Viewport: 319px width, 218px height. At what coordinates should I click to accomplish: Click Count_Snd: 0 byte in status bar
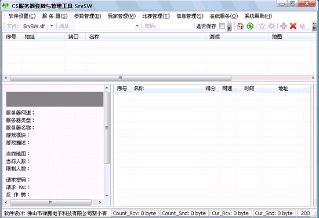pos(184,213)
